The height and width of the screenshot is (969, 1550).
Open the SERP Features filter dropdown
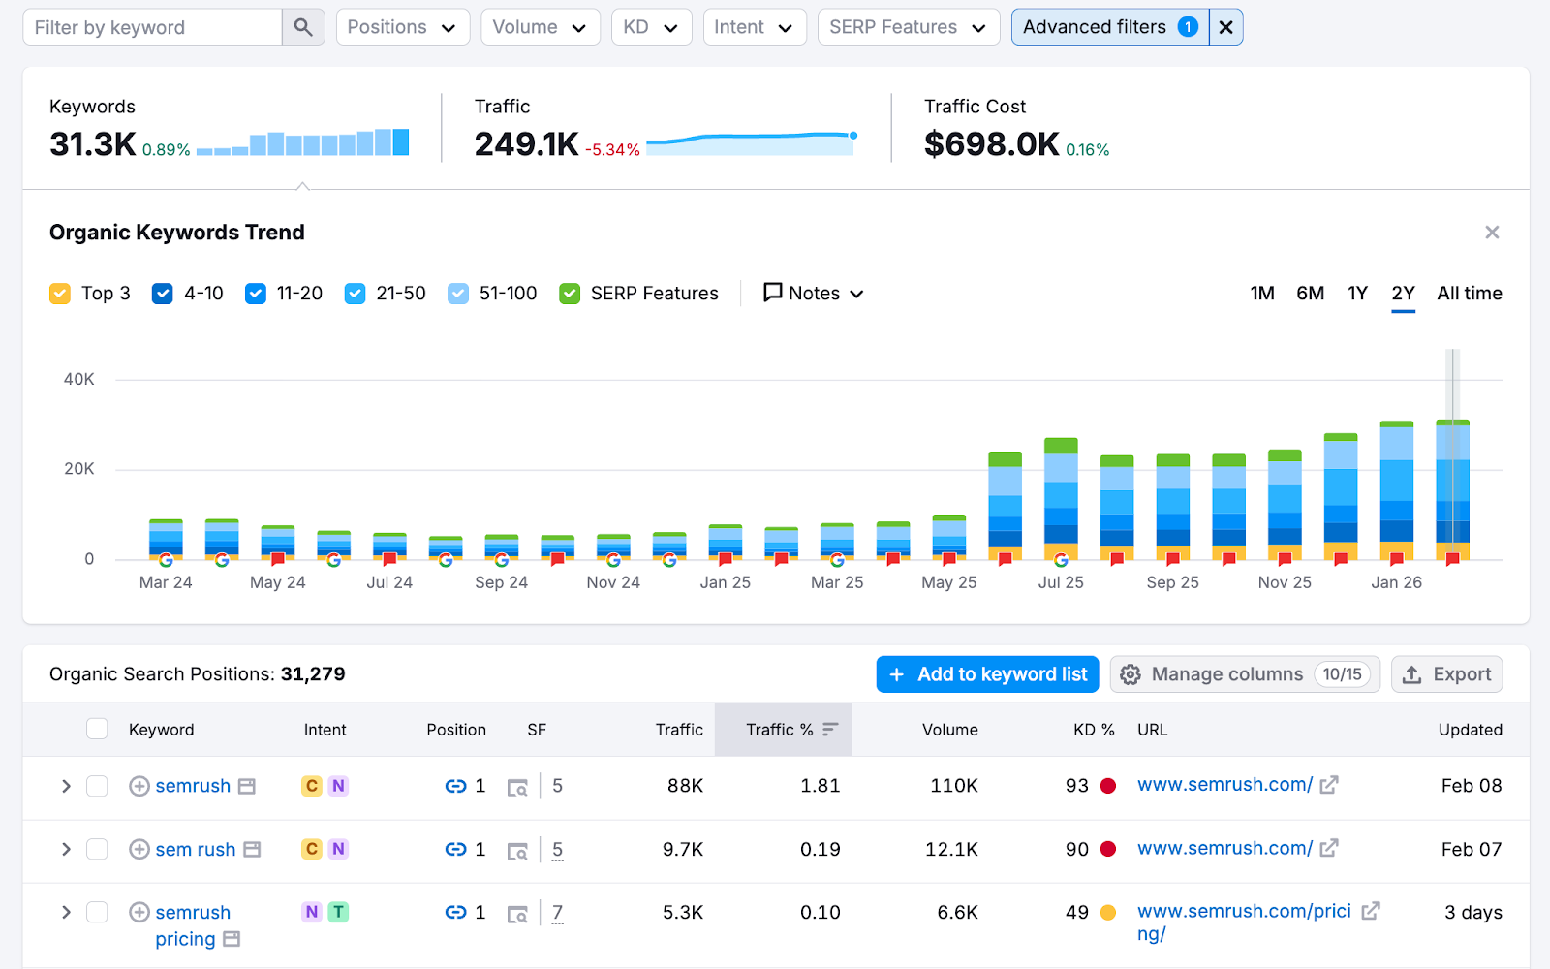click(x=907, y=26)
